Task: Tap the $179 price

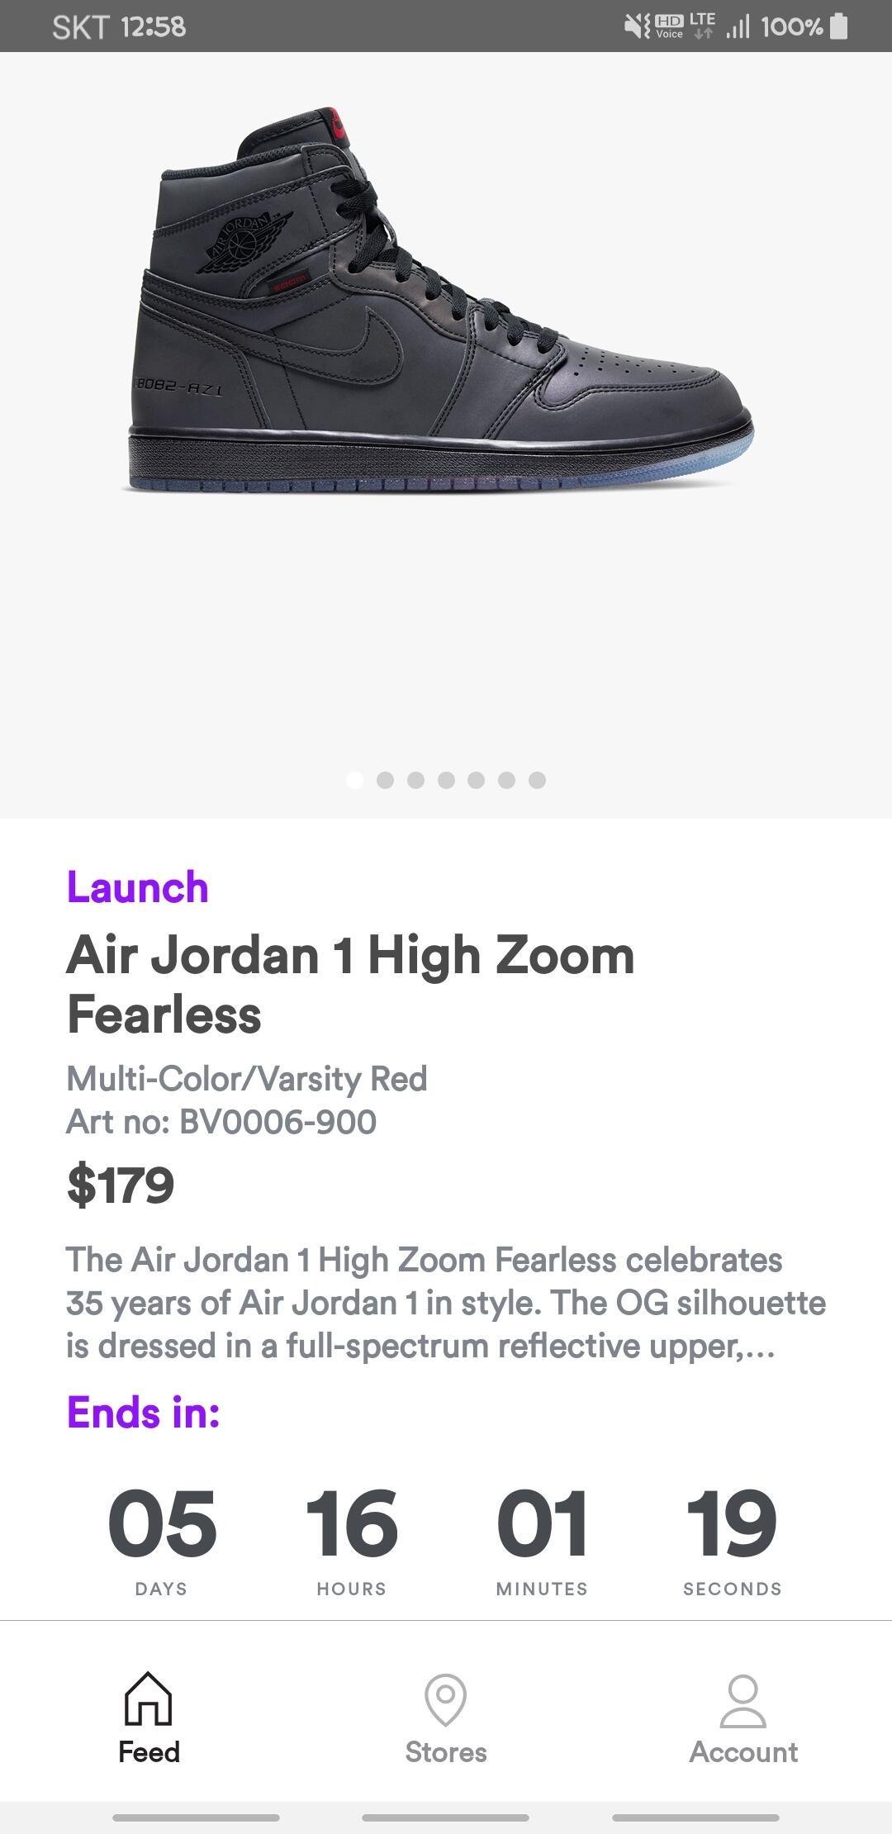Action: point(121,1185)
